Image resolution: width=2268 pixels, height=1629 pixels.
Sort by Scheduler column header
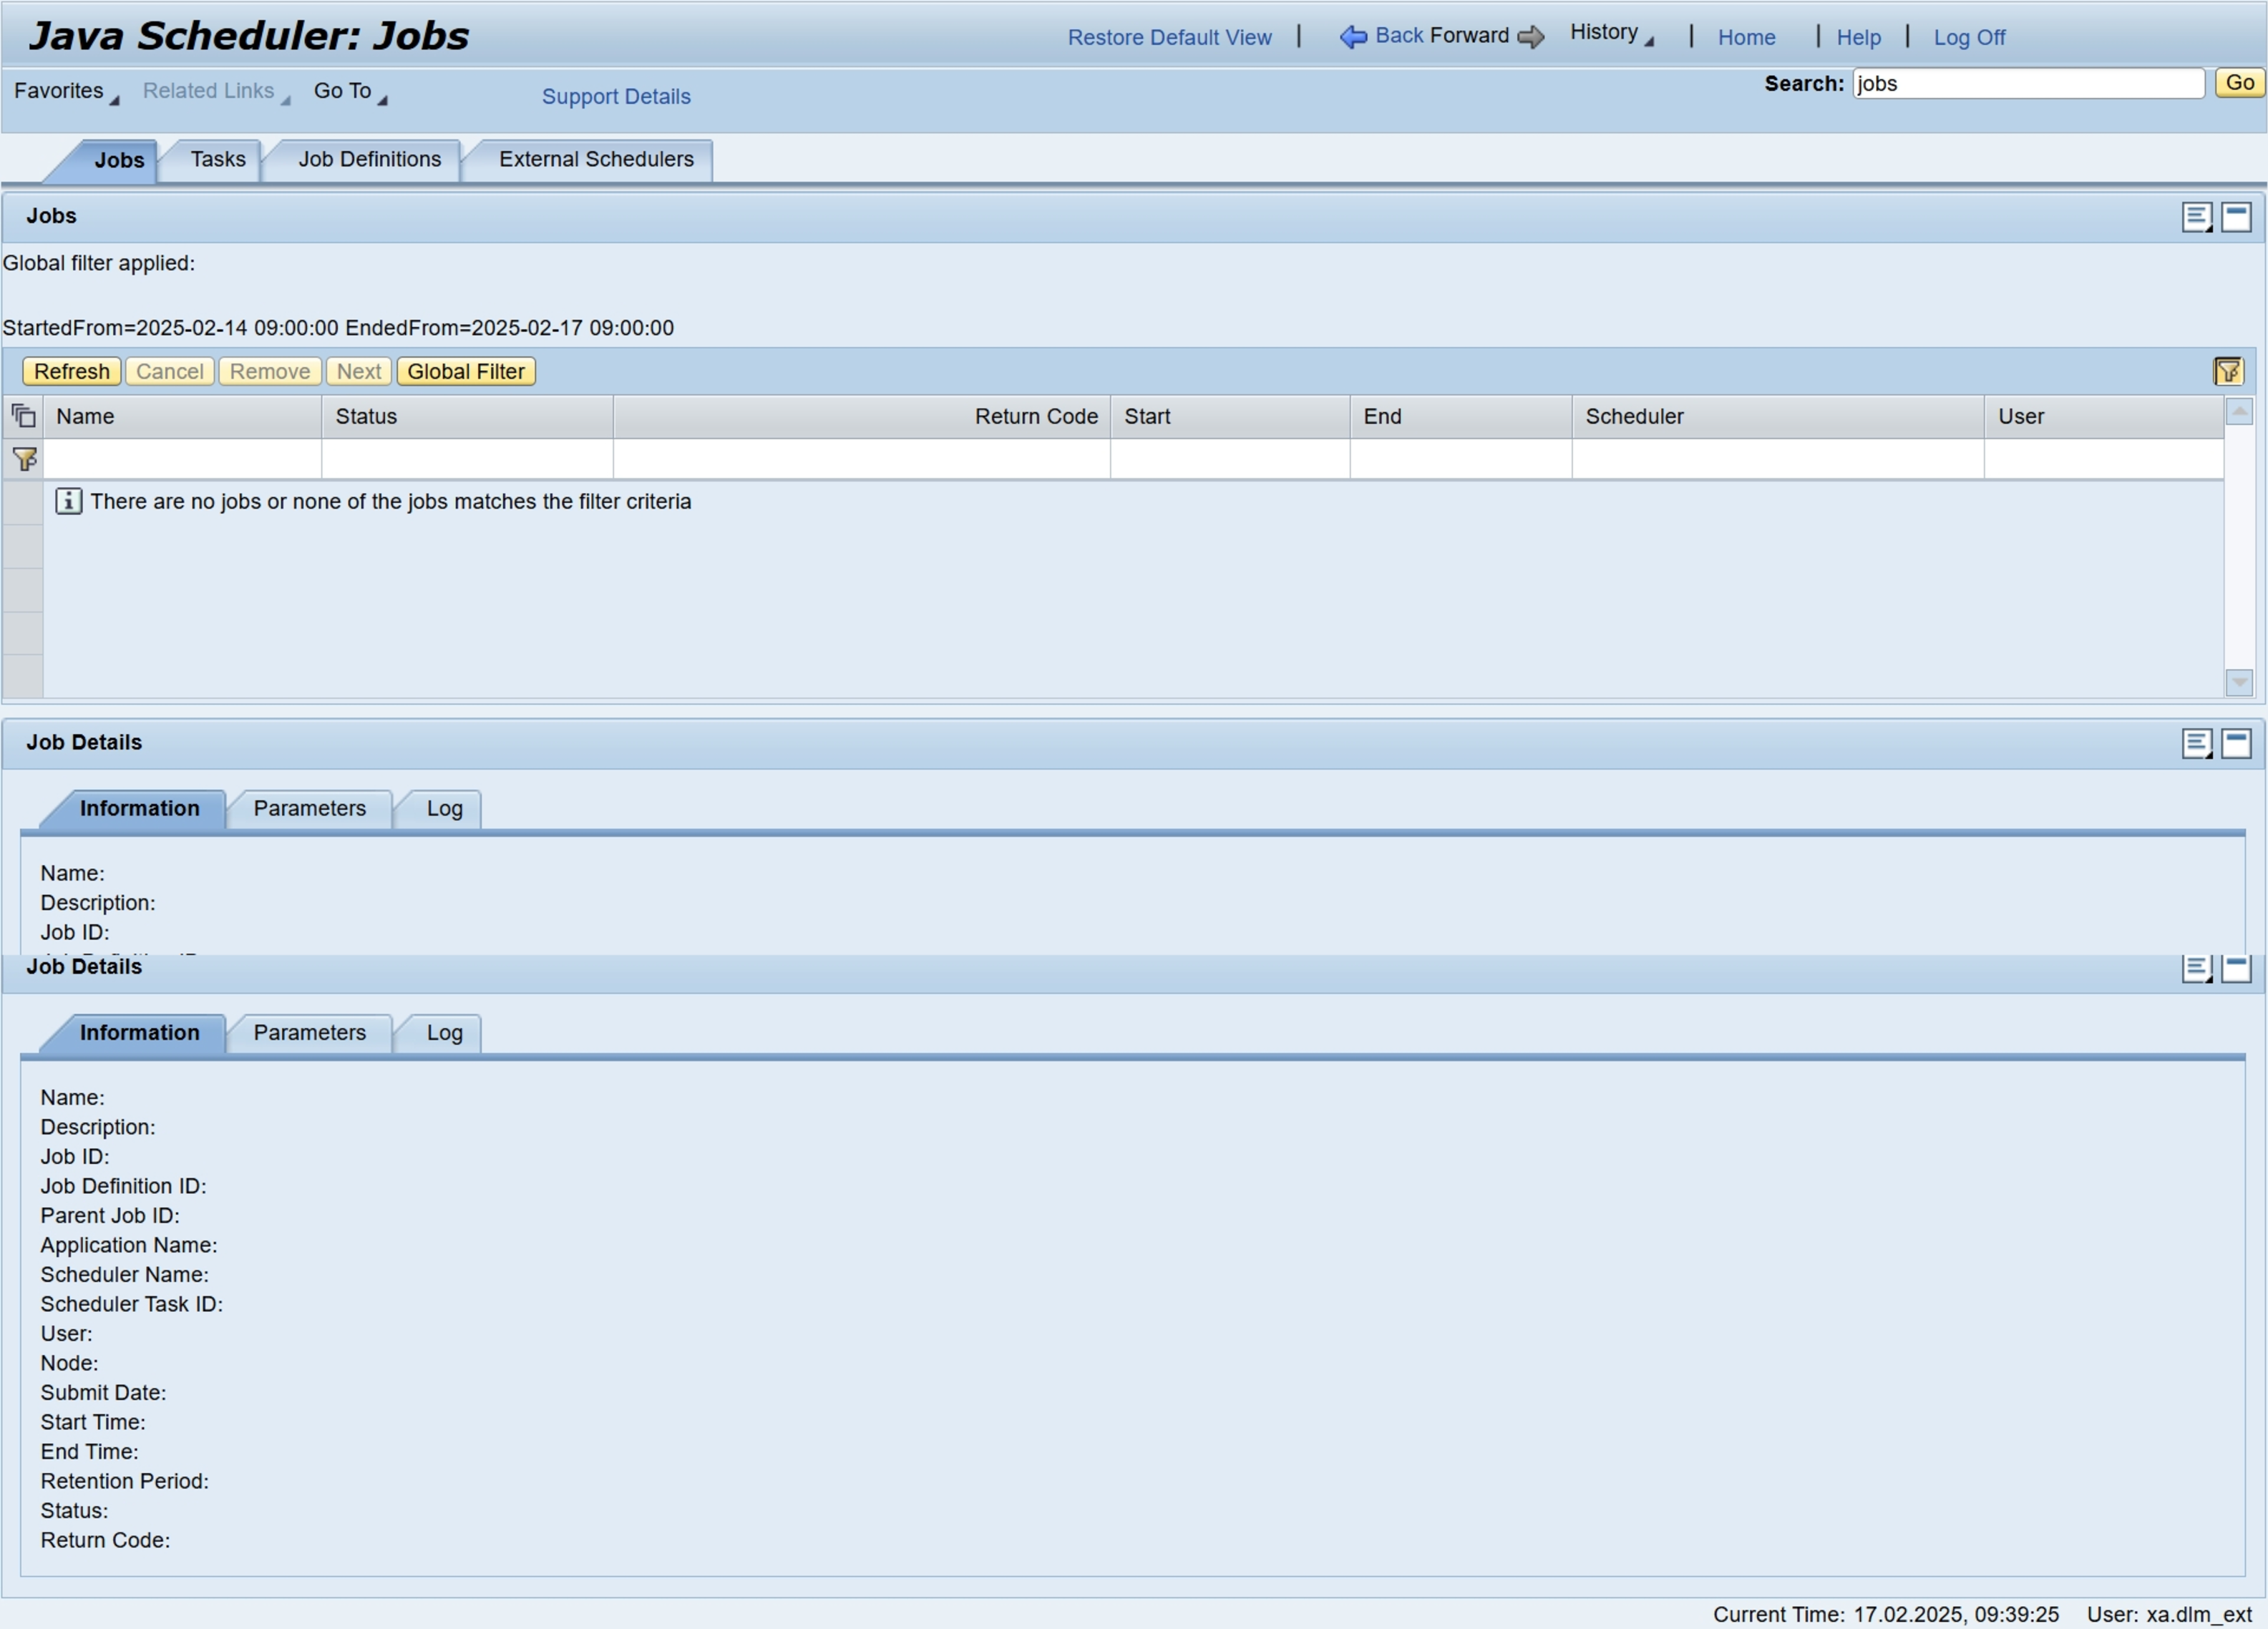[x=1779, y=417]
